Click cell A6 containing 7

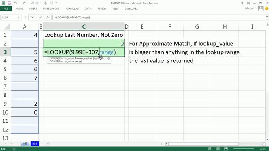(25, 78)
